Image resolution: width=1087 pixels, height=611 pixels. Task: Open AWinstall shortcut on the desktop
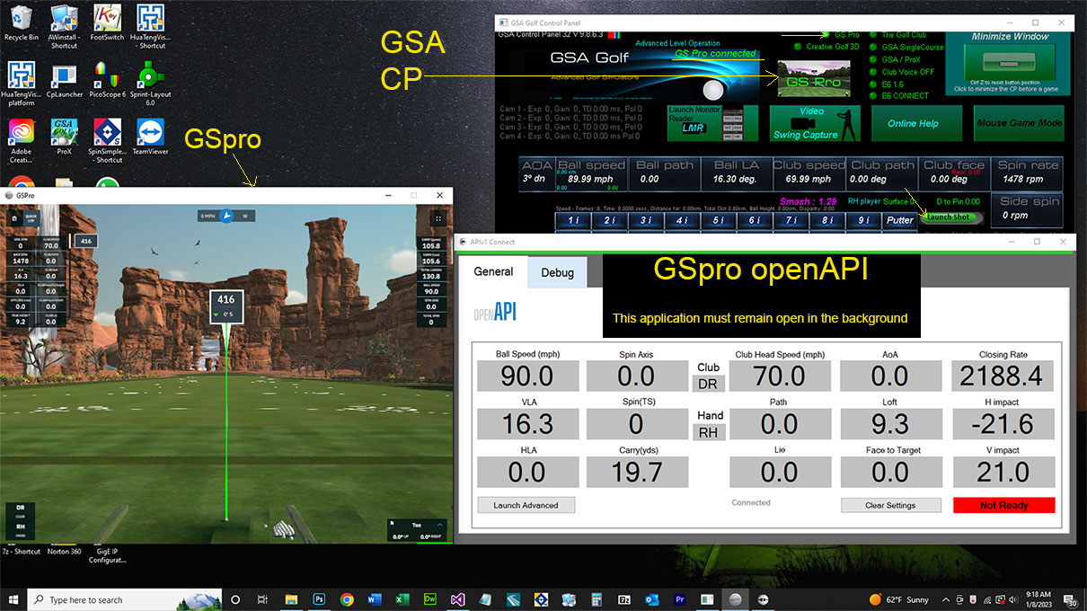(x=64, y=27)
